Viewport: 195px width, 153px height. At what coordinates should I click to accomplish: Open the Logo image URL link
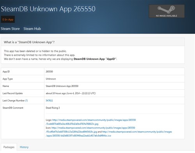[91, 122]
